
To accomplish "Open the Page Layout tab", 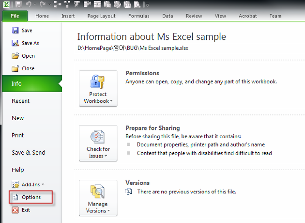I will [101, 16].
